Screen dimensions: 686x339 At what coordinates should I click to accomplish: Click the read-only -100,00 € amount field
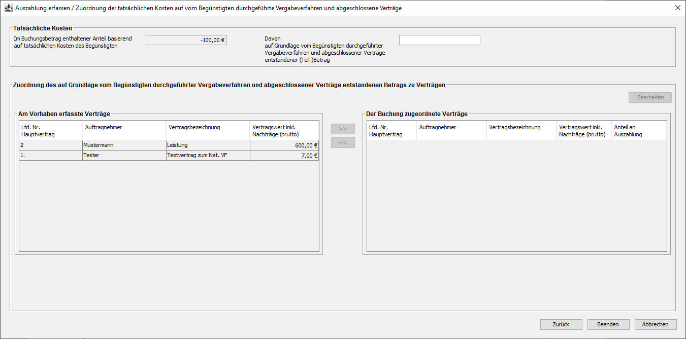point(186,40)
